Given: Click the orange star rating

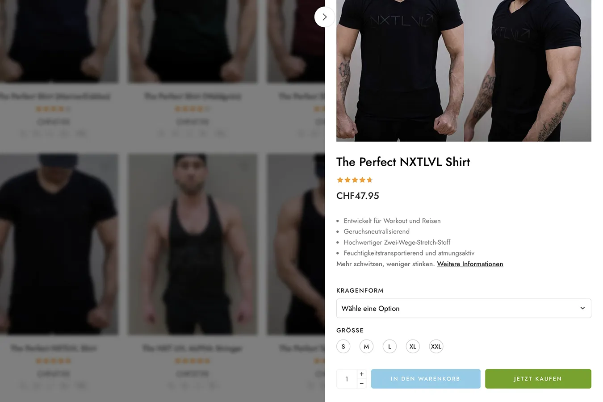Looking at the screenshot, I should 355,180.
